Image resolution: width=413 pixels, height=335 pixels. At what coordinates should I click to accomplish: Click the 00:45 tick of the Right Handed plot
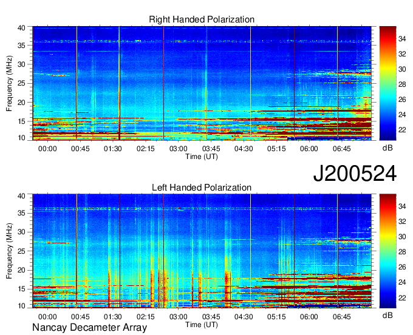pos(80,149)
